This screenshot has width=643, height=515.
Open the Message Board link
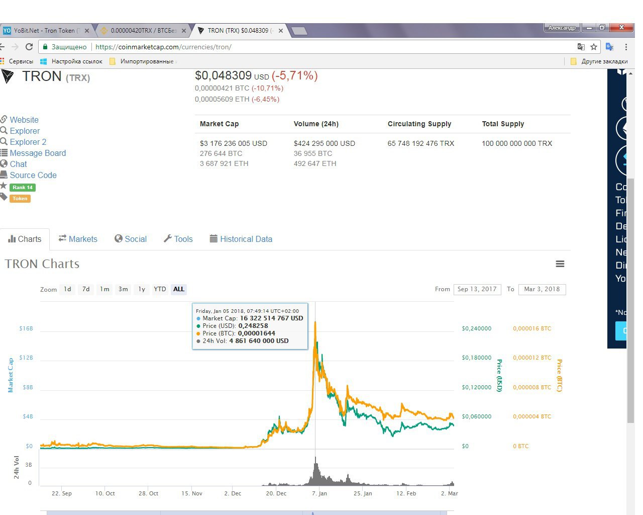[x=38, y=153]
